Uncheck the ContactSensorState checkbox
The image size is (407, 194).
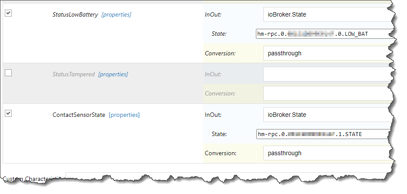coord(8,113)
